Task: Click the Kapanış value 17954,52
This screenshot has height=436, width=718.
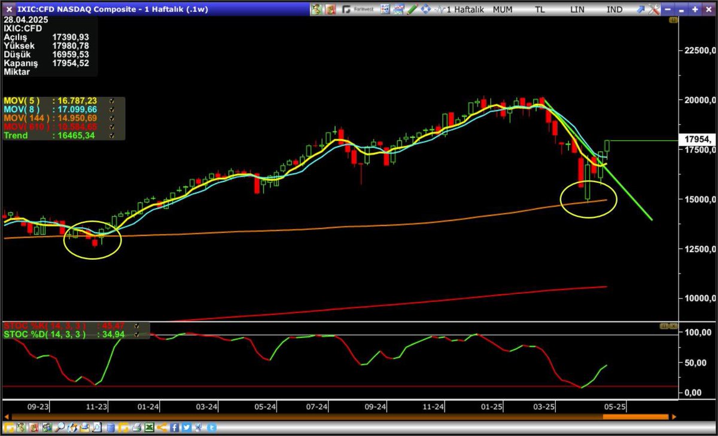Action: click(x=71, y=62)
